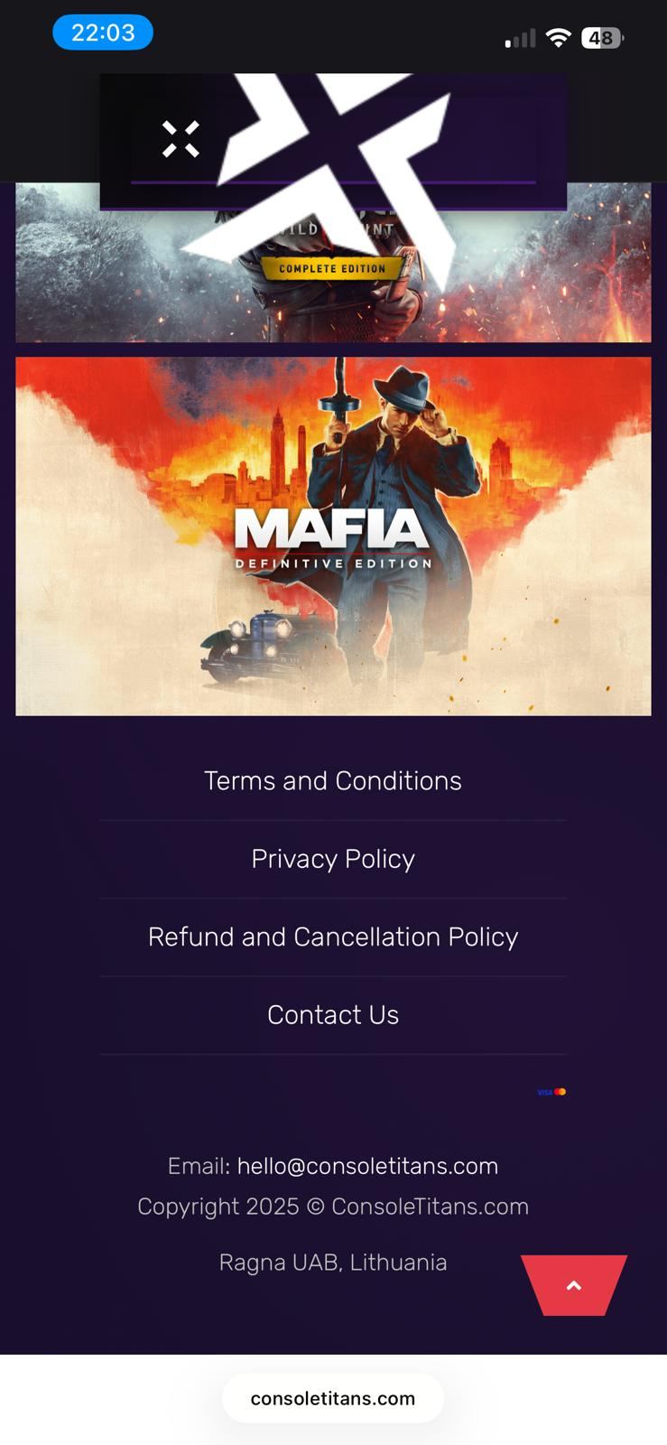Viewport: 667px width, 1445px height.
Task: Click the Visa and Mastercard payment icon
Action: pos(551,1092)
